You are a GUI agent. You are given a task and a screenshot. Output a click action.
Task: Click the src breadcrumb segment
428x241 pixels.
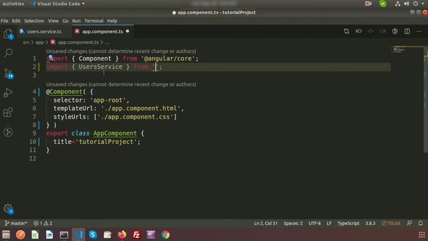coord(26,42)
